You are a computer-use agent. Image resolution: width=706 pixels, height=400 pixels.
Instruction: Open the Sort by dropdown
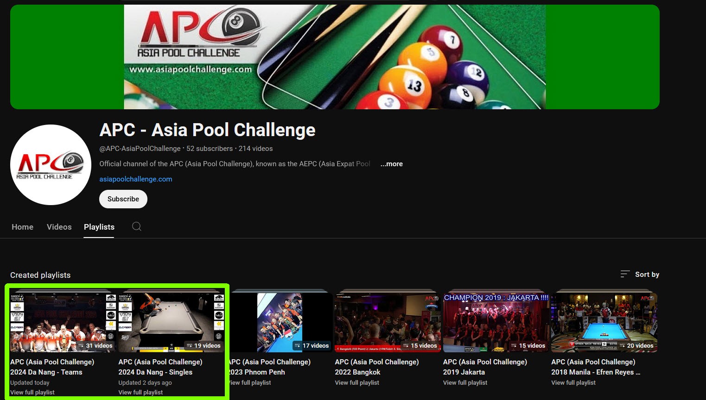click(x=640, y=275)
